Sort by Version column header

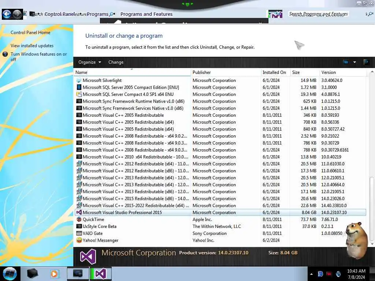[x=343, y=72]
